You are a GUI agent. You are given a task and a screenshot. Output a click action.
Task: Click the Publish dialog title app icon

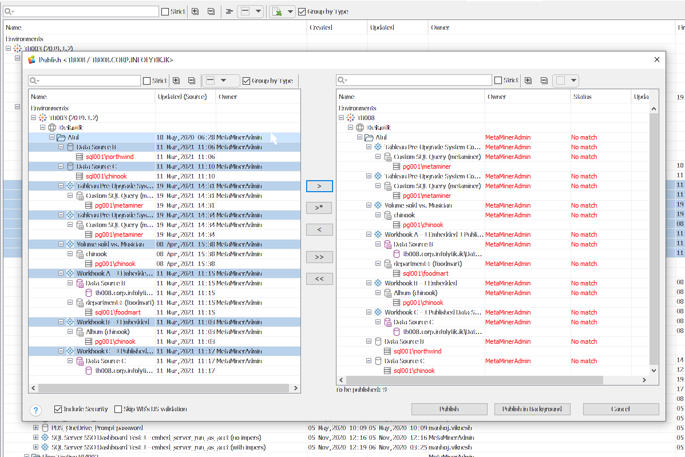[x=31, y=60]
